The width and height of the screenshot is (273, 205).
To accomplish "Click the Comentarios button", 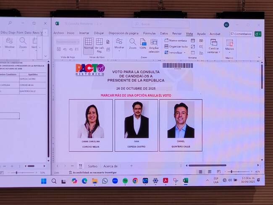I will click(241, 34).
